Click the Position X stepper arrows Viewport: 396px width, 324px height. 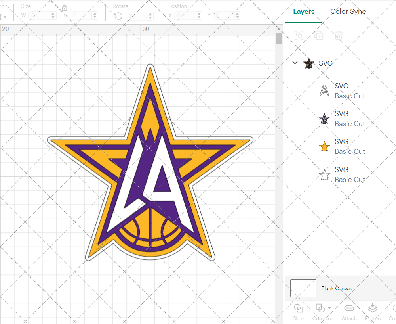pos(199,16)
